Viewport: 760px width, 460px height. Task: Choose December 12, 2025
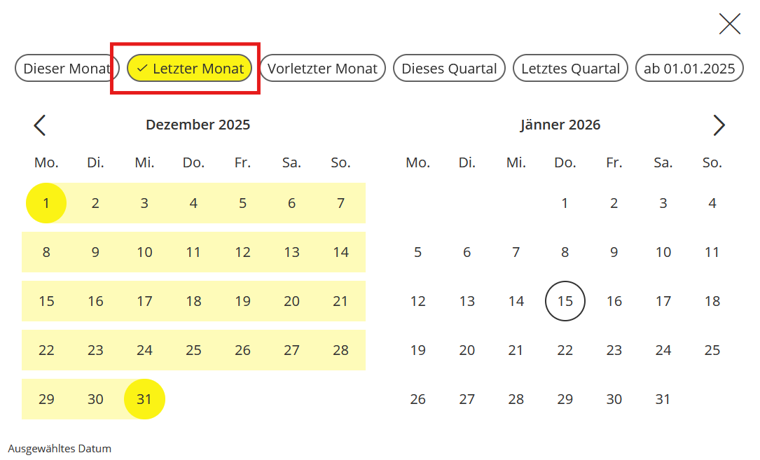pos(242,253)
